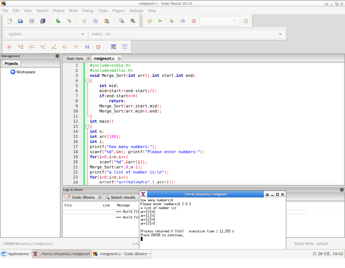
Task: Pause the debugger with the break icon
Action: point(87,47)
